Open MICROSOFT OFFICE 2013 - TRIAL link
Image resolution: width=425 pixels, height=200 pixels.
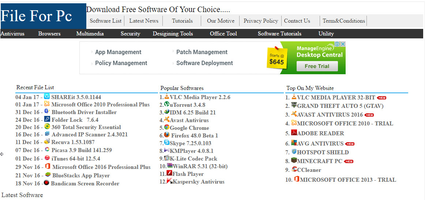point(348,180)
